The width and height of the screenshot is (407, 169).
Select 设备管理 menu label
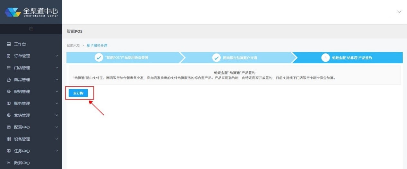click(22, 139)
